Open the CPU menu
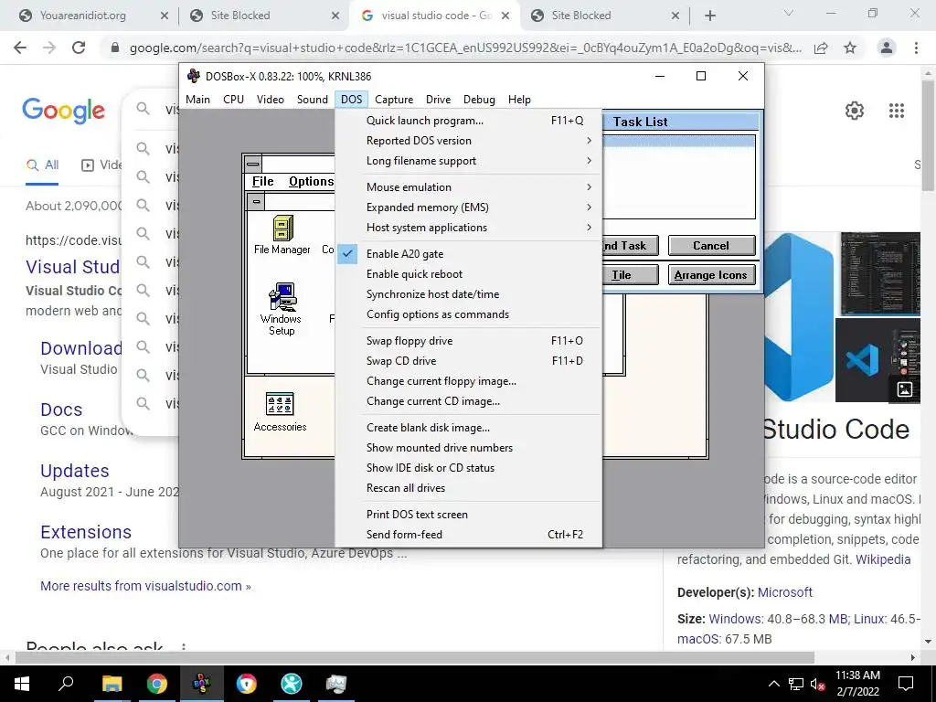Screen dimensions: 936x702 tap(233, 100)
